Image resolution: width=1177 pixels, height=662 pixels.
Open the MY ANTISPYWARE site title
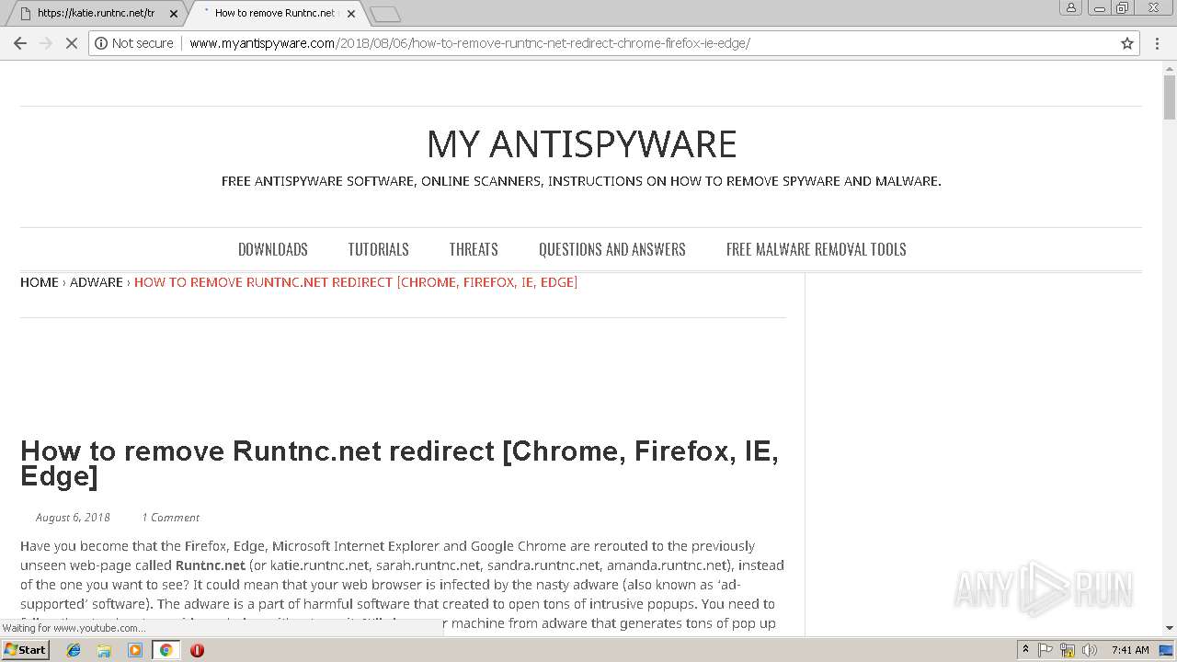tap(581, 144)
